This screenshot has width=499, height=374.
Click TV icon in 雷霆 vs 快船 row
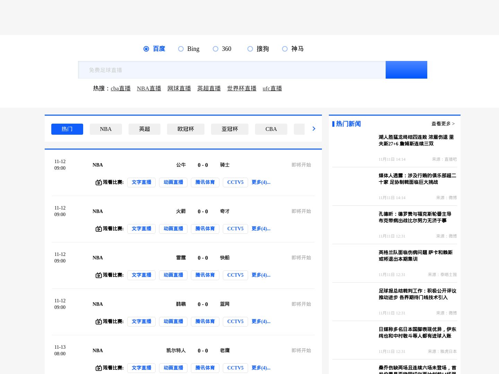99,275
